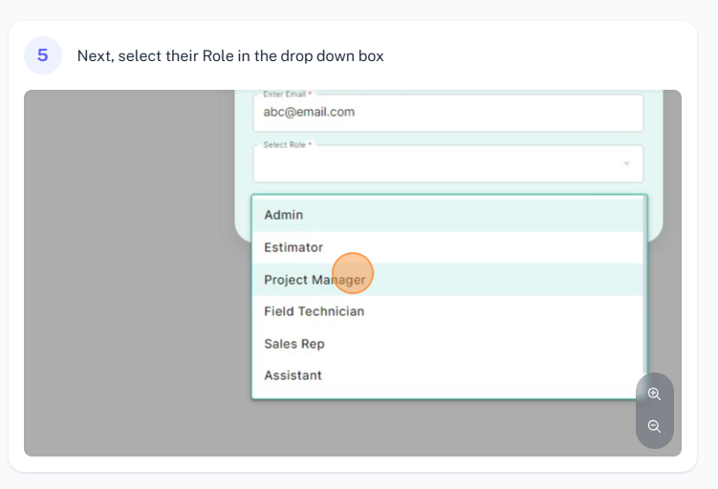This screenshot has width=718, height=489.
Task: Click the orange highlight circle marker
Action: pos(353,273)
